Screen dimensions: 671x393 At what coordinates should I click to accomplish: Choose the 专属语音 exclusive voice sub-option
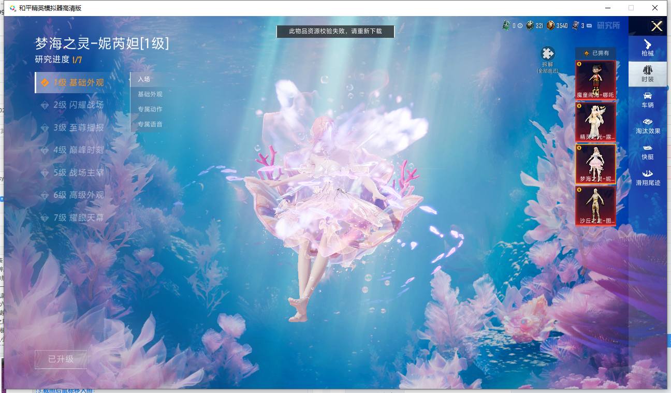[x=150, y=124]
